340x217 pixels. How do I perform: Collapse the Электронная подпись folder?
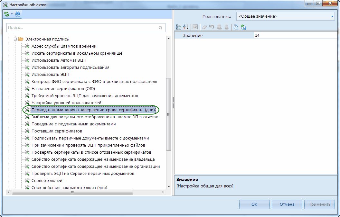coord(15,39)
